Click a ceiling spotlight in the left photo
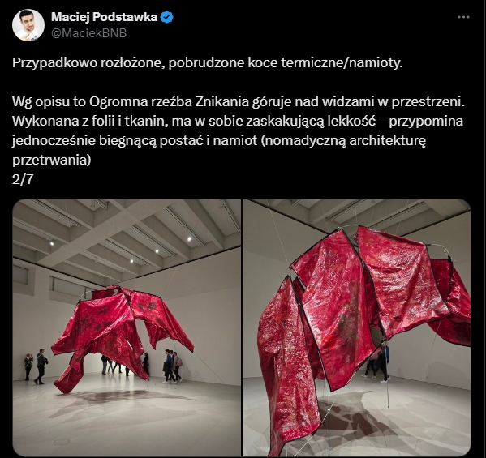Screen dimensions: 486x458 pos(189,239)
